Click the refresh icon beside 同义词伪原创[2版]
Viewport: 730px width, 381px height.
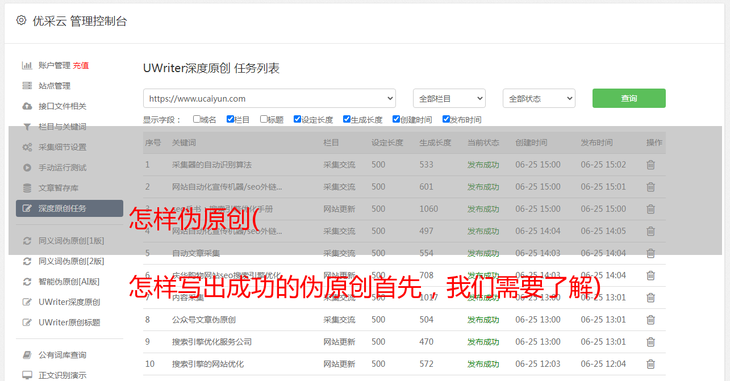pyautogui.click(x=27, y=261)
